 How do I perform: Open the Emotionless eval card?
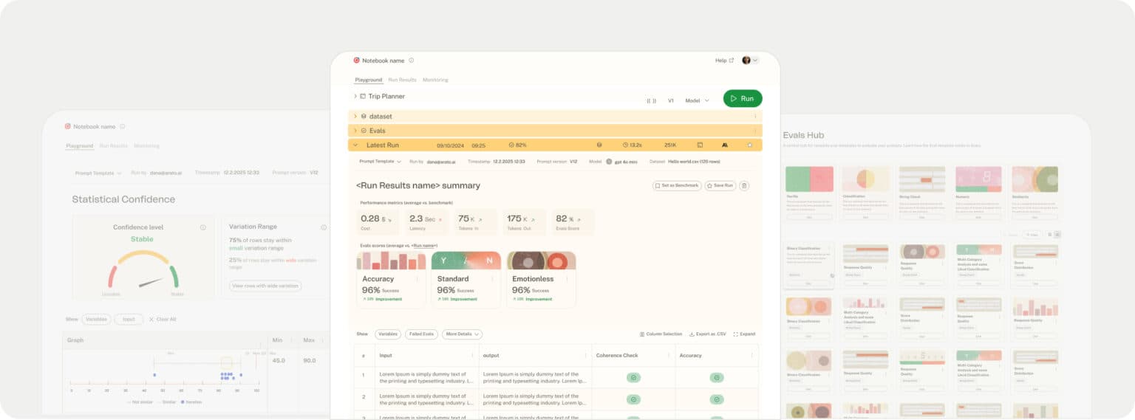[541, 279]
